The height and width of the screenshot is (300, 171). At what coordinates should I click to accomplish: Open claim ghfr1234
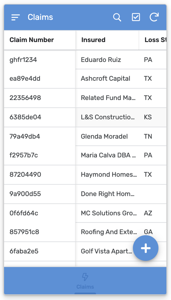point(23,60)
